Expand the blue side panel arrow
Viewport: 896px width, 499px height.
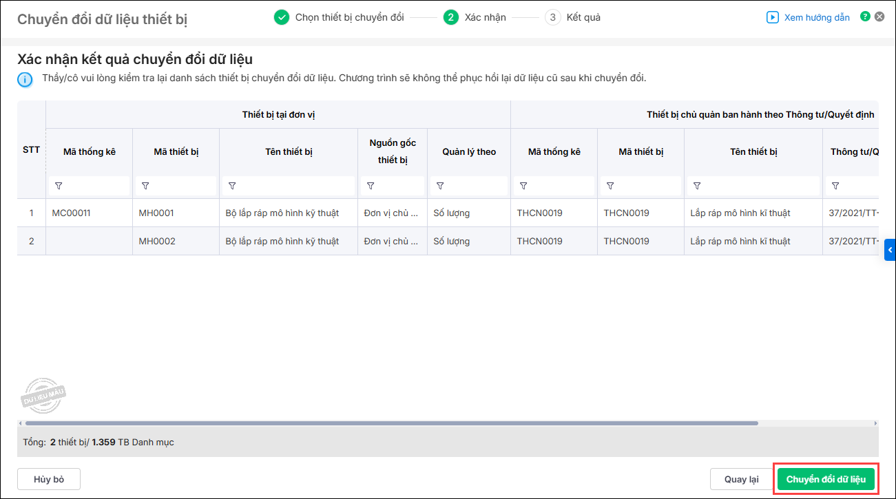pos(890,250)
